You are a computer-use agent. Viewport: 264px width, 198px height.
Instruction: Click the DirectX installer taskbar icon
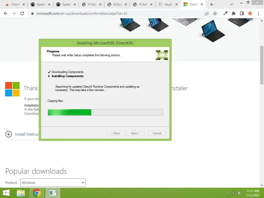coord(53,193)
